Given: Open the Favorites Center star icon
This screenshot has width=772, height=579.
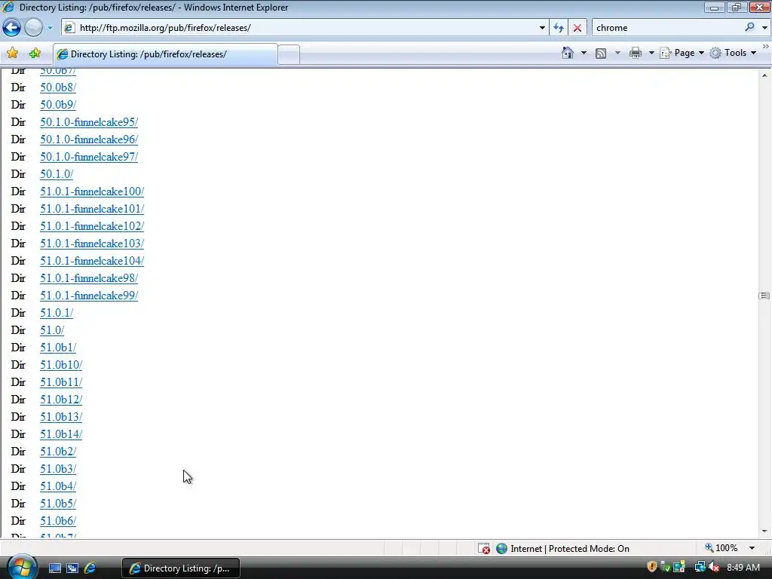Looking at the screenshot, I should (x=12, y=54).
